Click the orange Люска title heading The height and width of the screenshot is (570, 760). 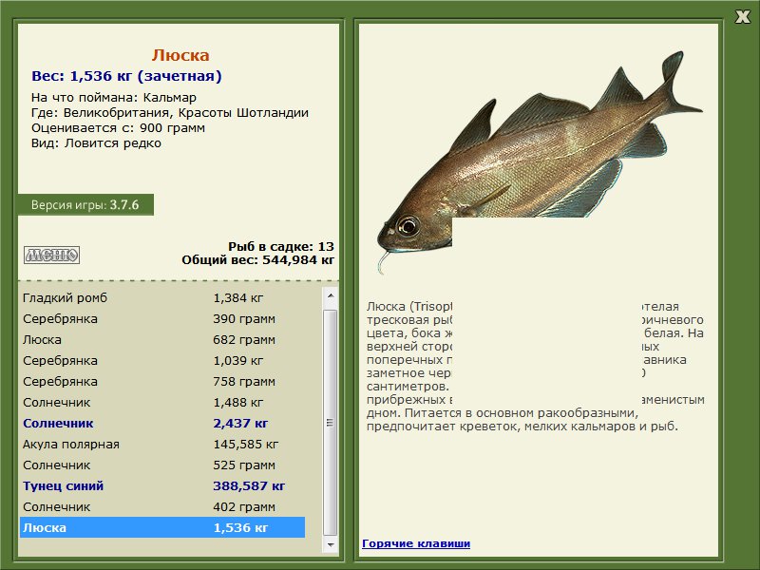point(180,55)
